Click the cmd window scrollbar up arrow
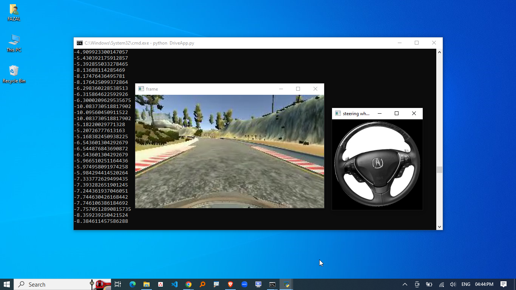Image resolution: width=516 pixels, height=290 pixels. tap(439, 52)
